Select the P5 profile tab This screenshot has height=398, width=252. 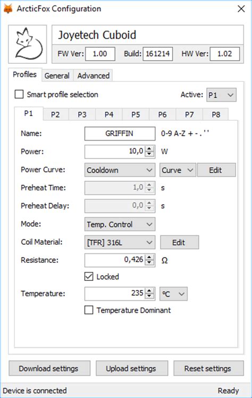136,114
